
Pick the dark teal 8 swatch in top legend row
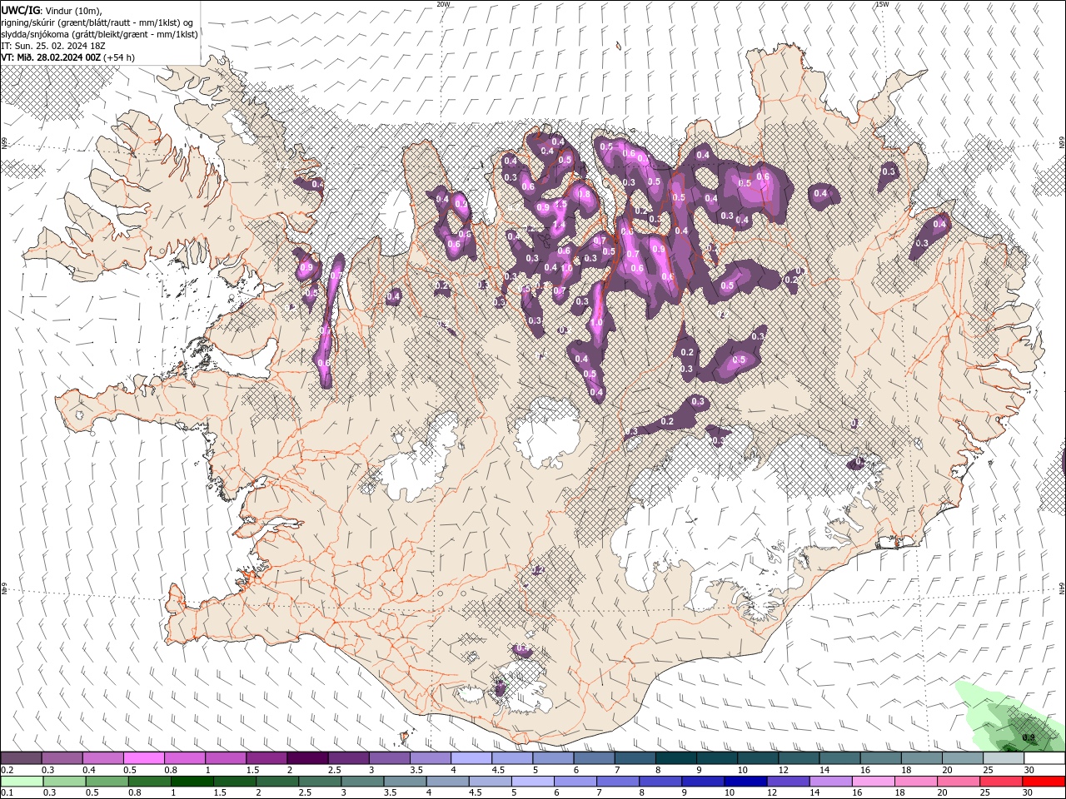point(675,758)
